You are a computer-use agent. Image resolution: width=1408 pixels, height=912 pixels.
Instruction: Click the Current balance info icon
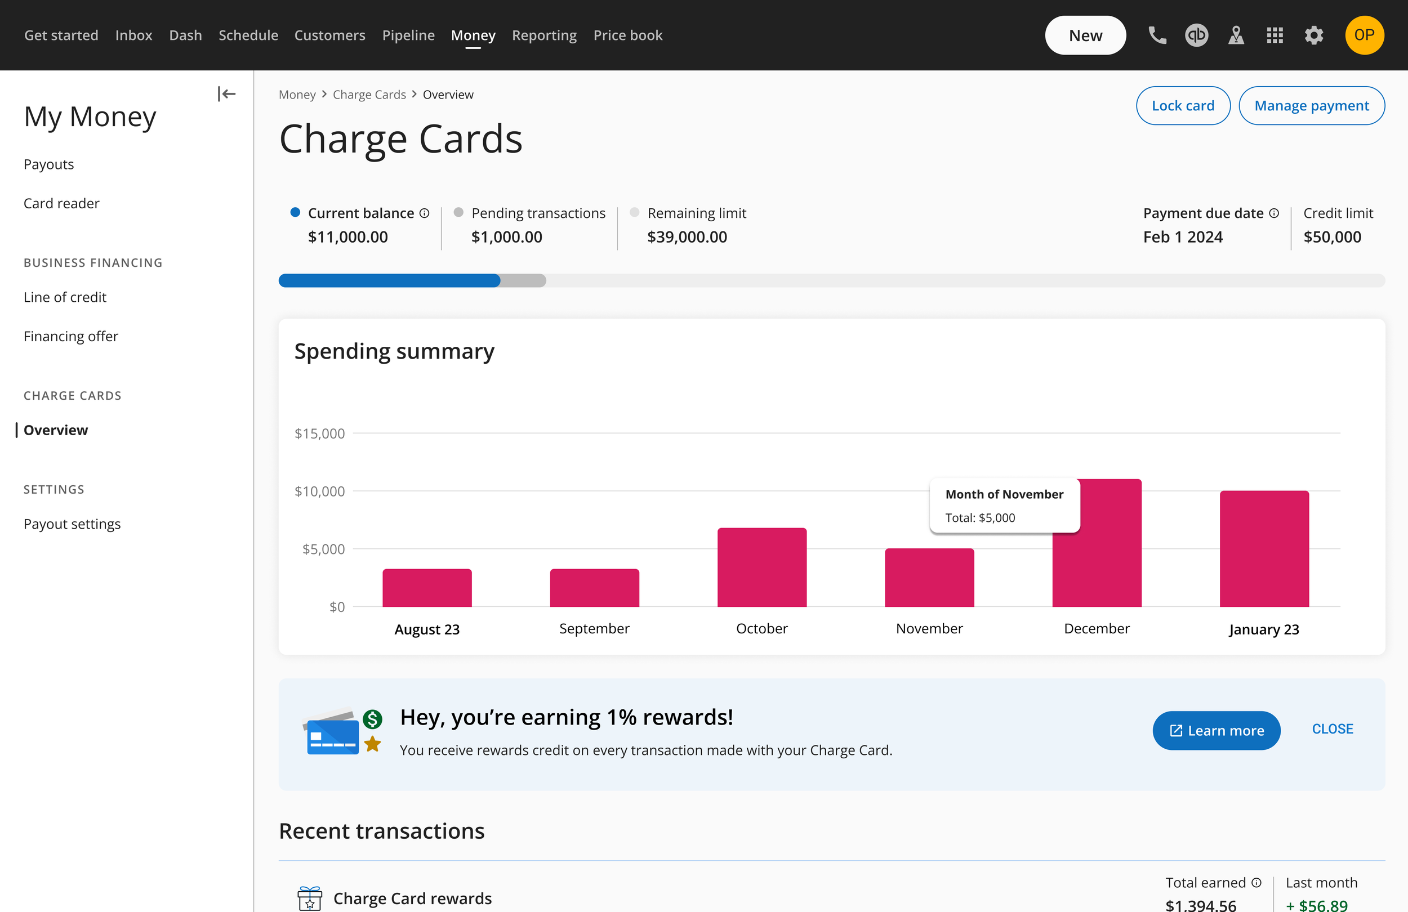(424, 213)
